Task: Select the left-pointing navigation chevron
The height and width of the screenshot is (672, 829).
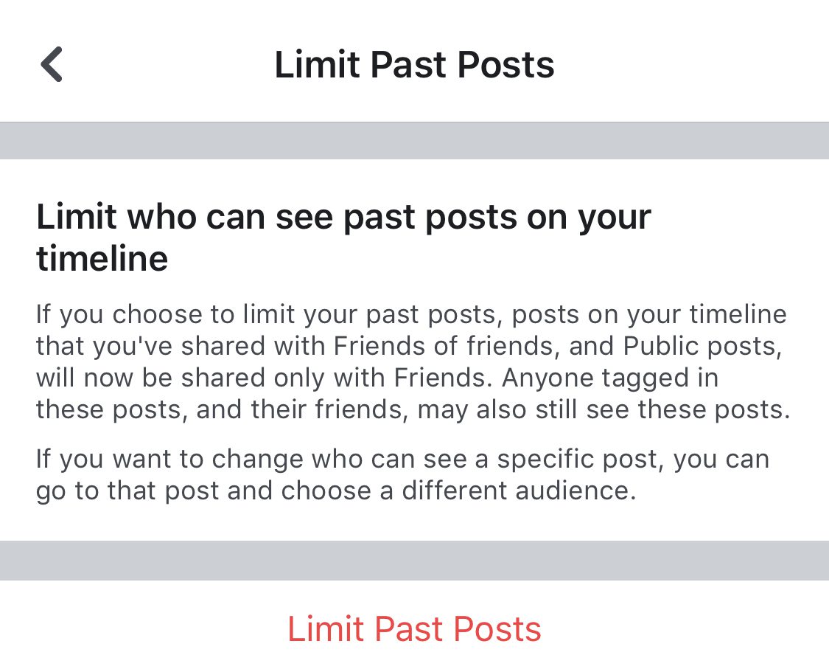Action: click(51, 64)
